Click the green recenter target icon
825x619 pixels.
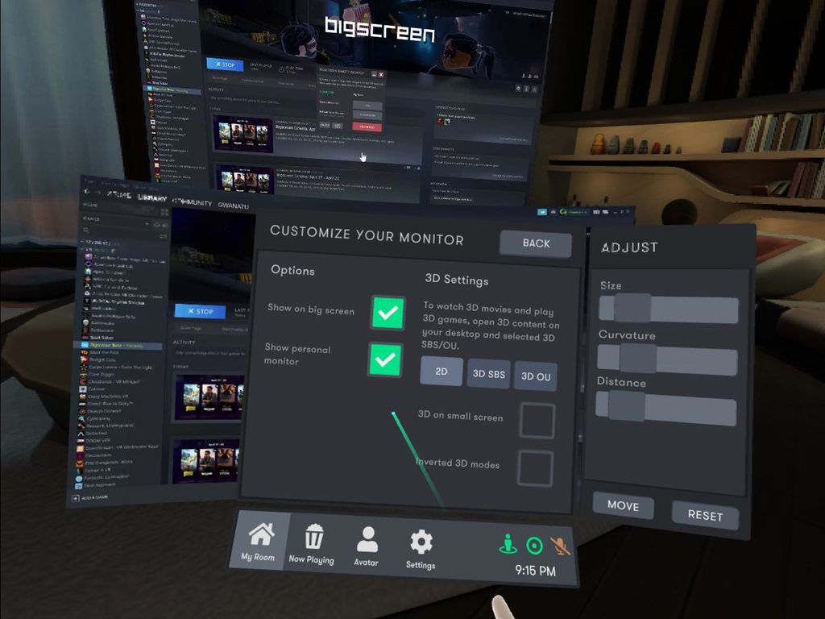coord(533,546)
